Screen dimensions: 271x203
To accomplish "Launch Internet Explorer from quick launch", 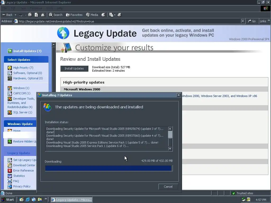I will (28, 200).
